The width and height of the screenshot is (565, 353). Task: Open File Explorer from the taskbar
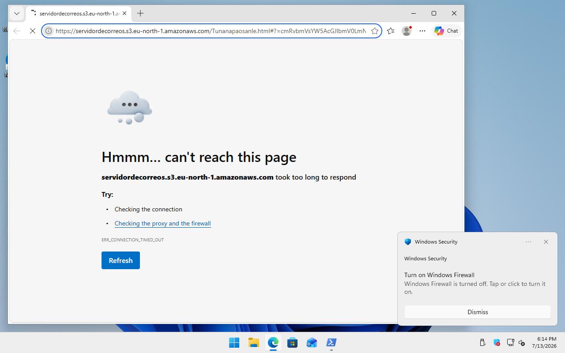click(x=253, y=342)
